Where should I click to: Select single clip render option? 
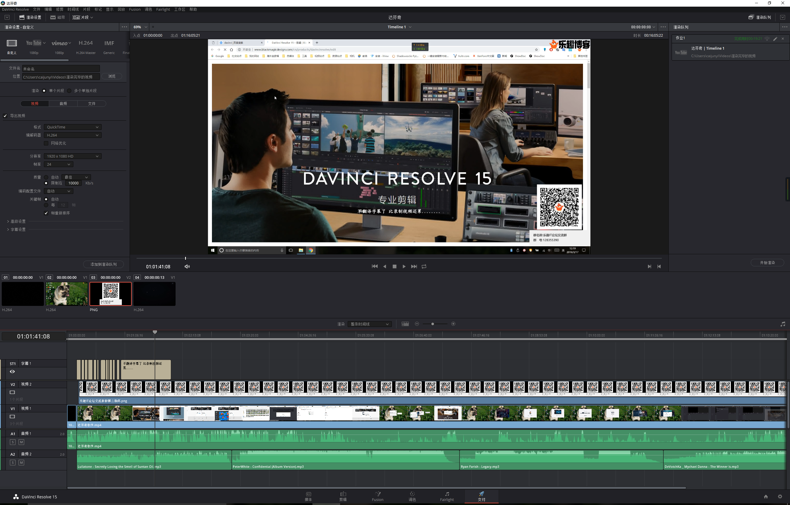pos(44,91)
